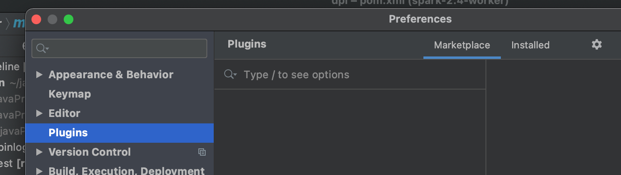Select the Editor label in sidebar

65,113
